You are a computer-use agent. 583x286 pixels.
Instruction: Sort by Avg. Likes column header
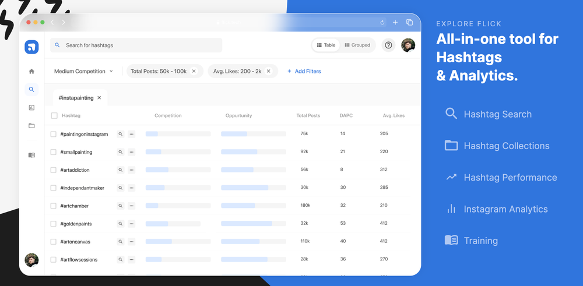click(x=394, y=115)
